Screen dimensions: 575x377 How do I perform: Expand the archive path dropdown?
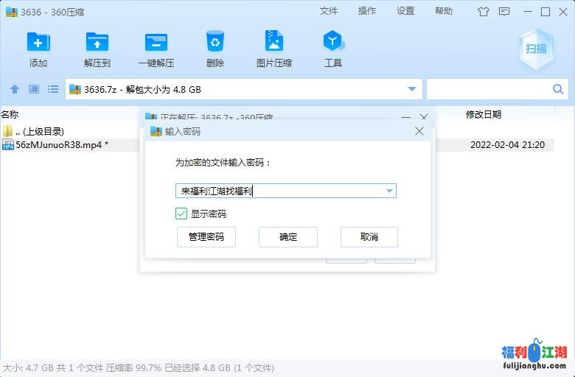(412, 89)
